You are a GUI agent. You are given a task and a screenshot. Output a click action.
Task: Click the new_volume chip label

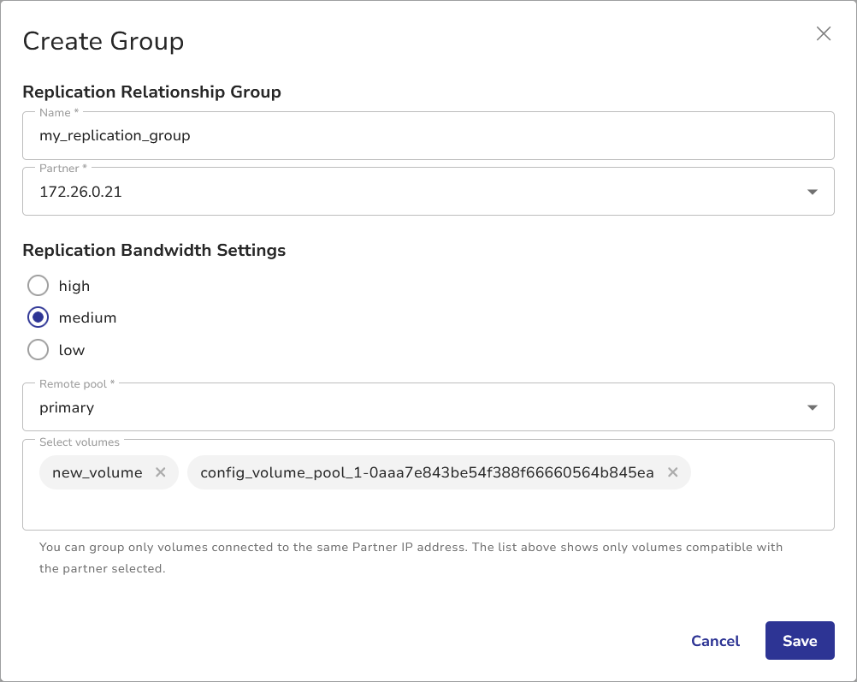pyautogui.click(x=97, y=472)
